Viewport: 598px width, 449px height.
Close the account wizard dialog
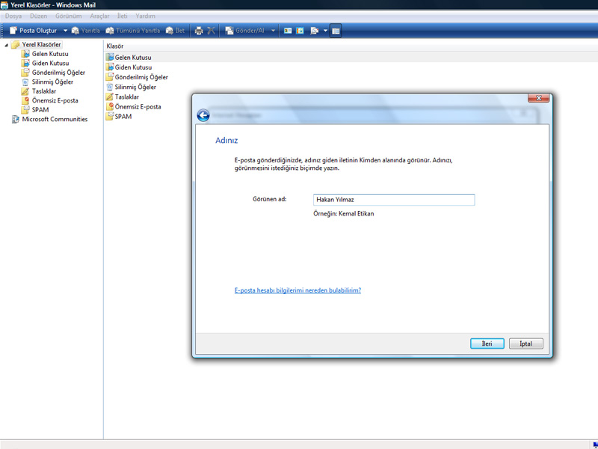click(x=538, y=98)
